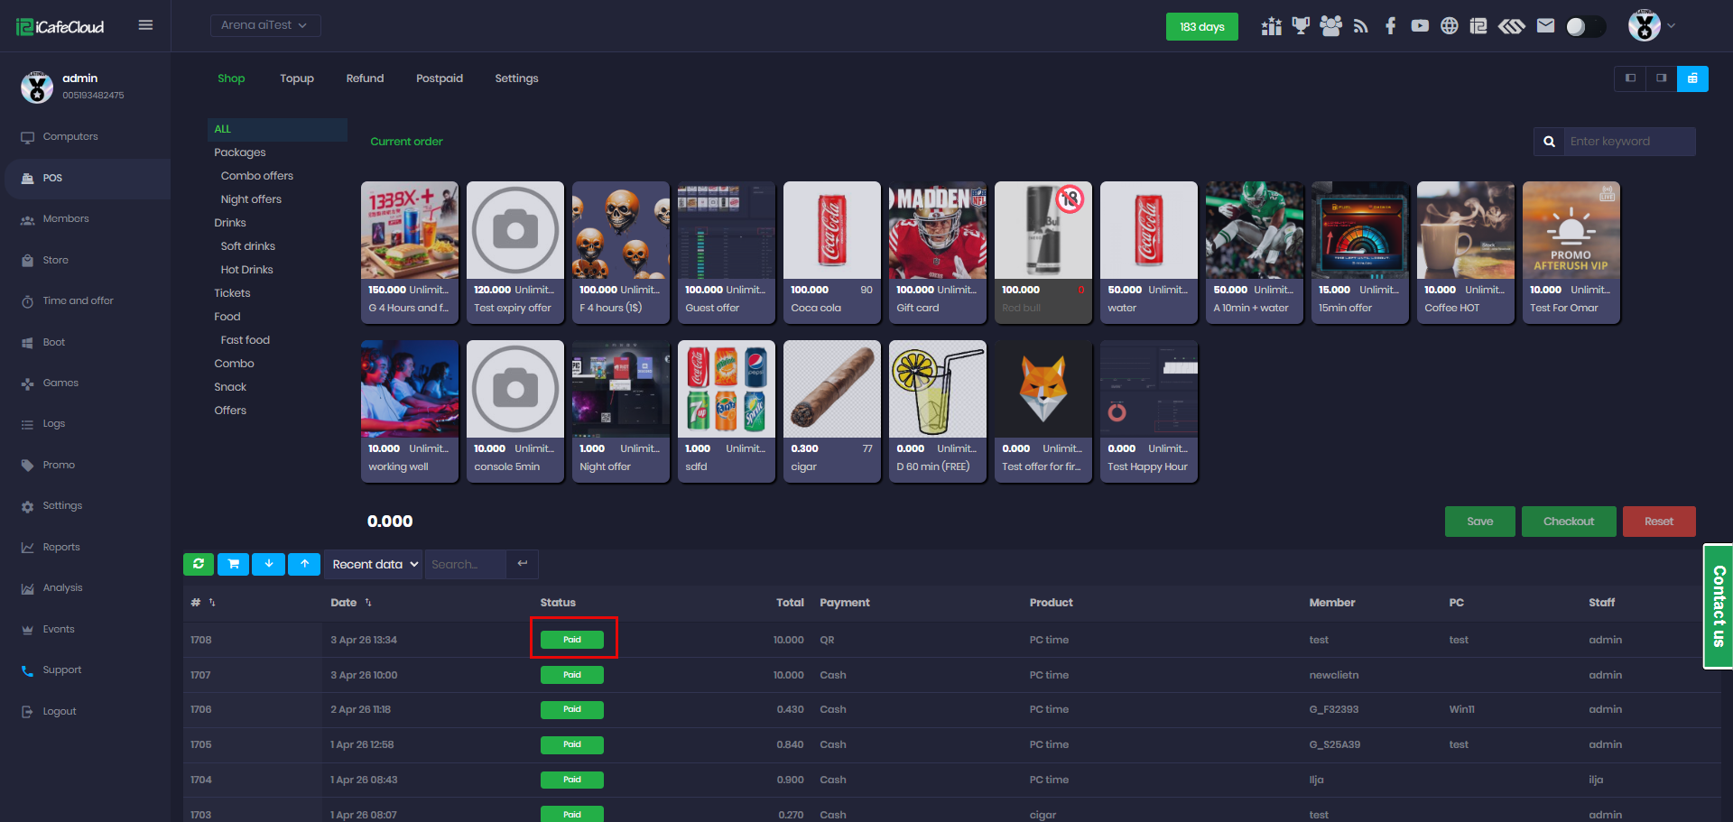Image resolution: width=1733 pixels, height=822 pixels.
Task: Open the Recent data dropdown
Action: (x=374, y=564)
